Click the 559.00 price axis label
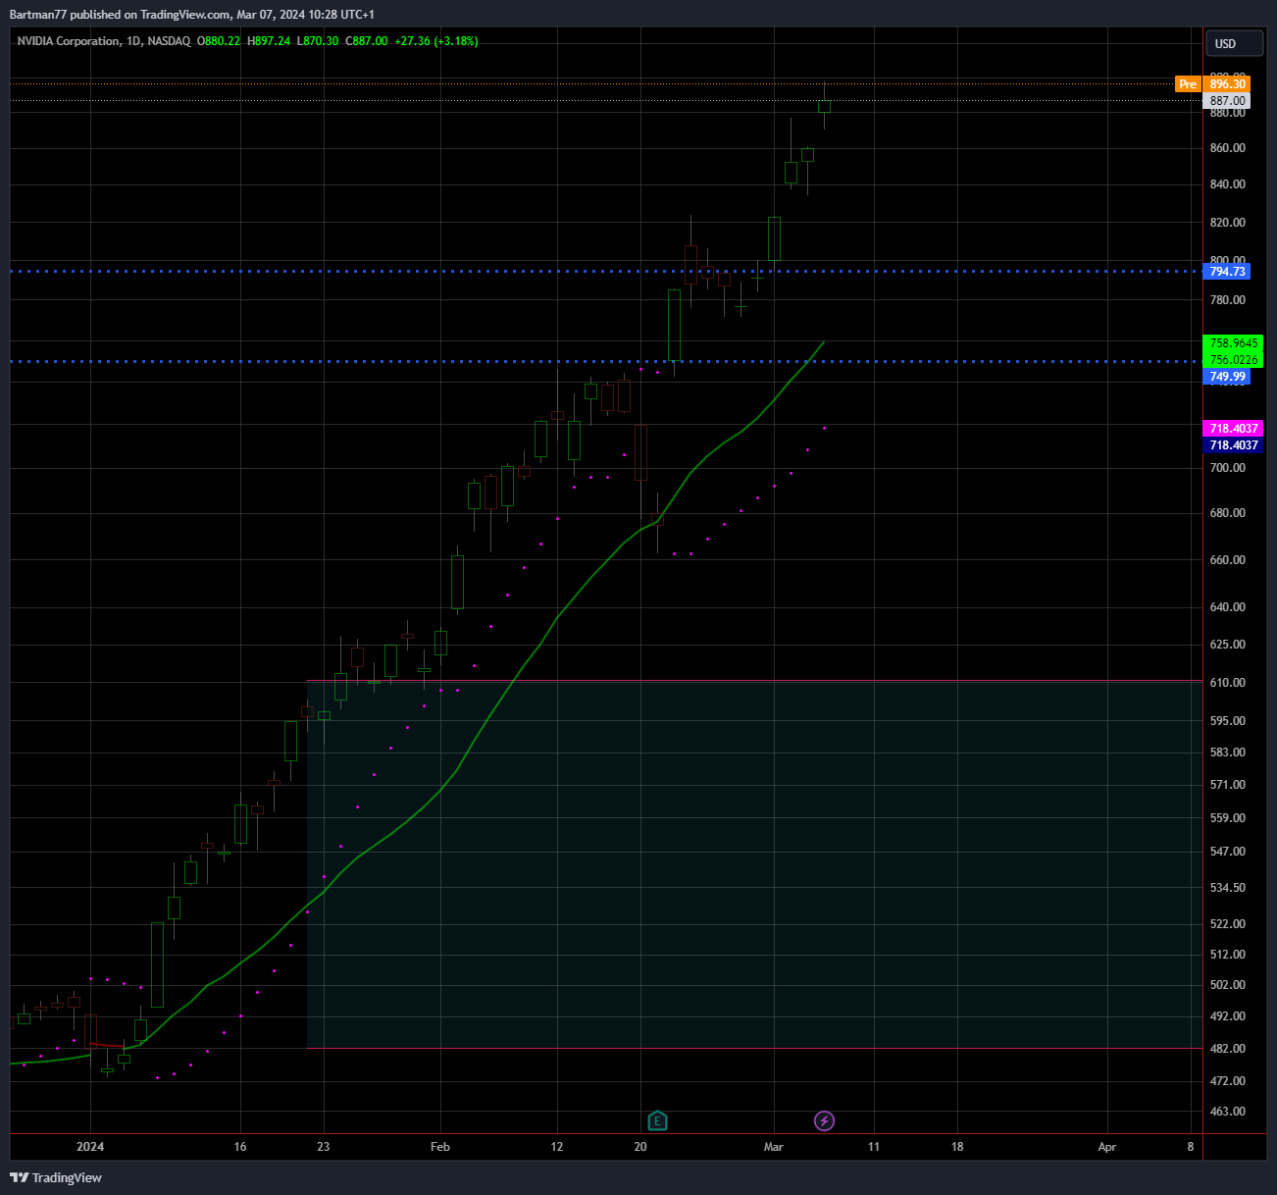The height and width of the screenshot is (1195, 1277). [1228, 818]
